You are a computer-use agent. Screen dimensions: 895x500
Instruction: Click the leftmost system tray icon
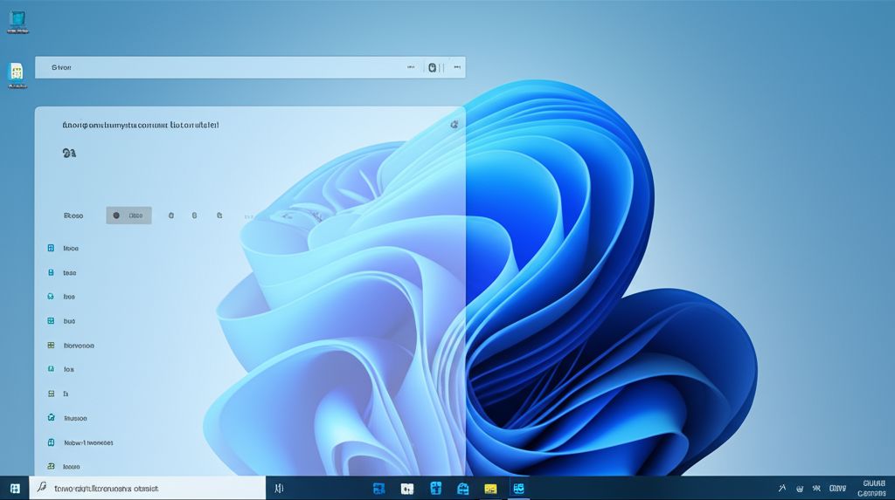782,488
